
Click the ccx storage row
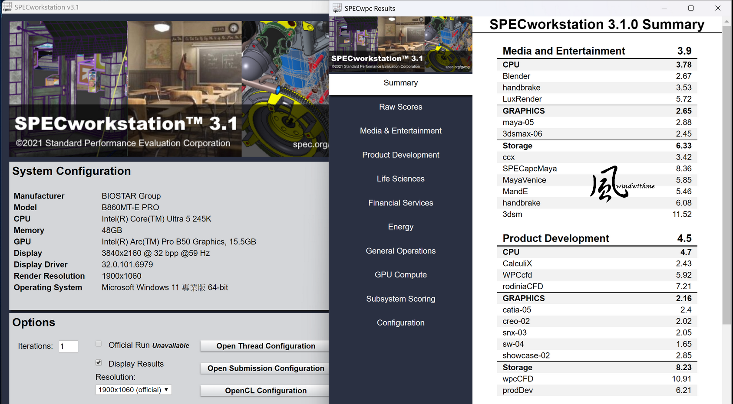(x=597, y=157)
